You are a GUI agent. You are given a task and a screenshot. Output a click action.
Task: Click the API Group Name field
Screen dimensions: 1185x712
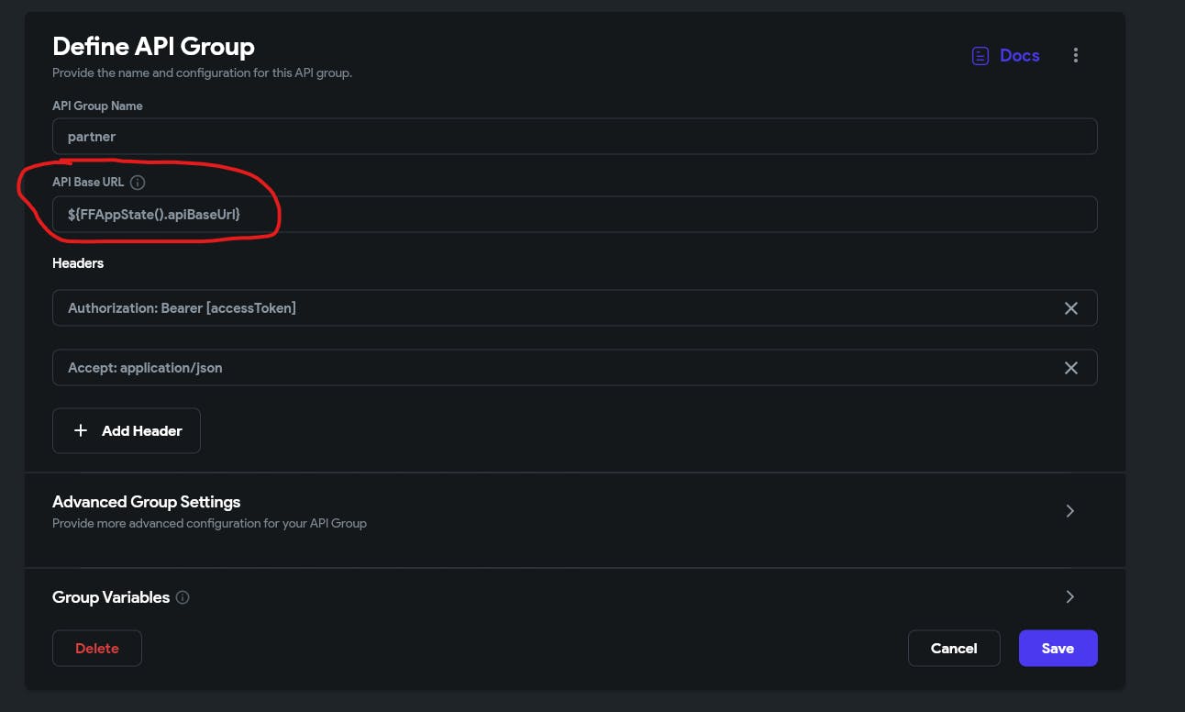[x=574, y=137]
